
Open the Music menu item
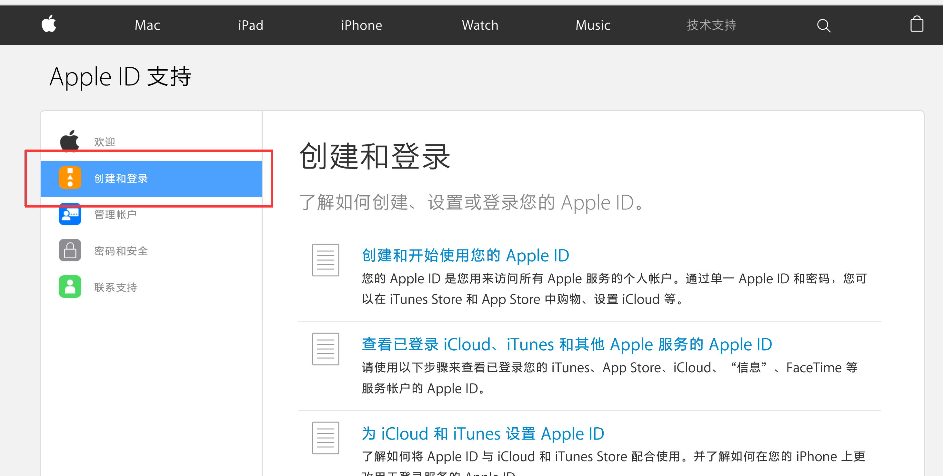click(x=593, y=25)
